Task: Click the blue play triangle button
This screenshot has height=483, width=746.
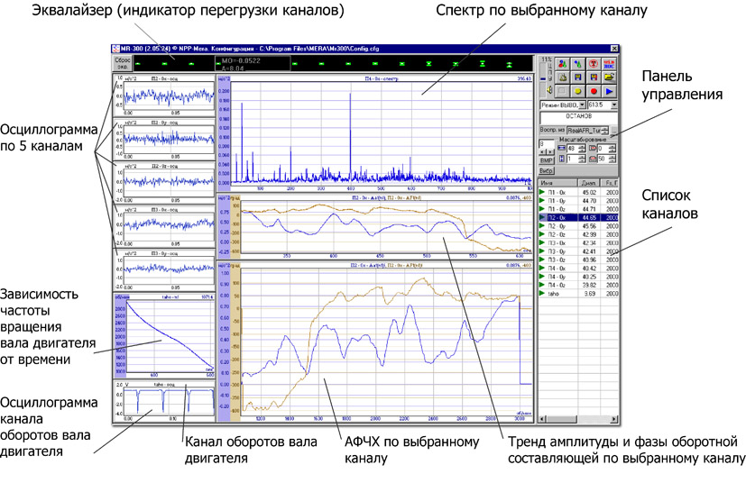Action: pos(611,91)
